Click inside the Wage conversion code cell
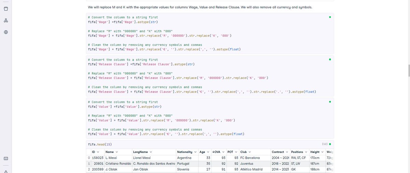This screenshot has width=410, height=173. [x=210, y=33]
